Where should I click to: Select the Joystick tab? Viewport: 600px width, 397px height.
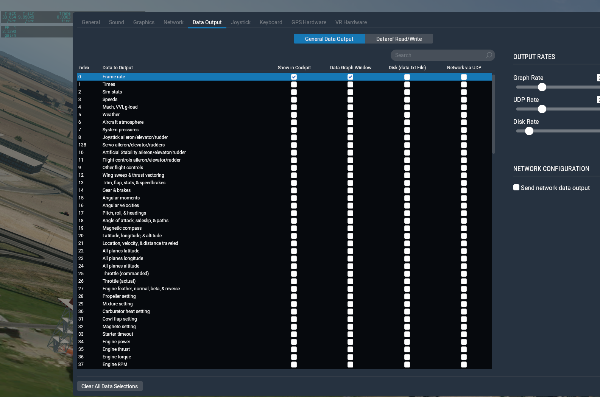[241, 22]
